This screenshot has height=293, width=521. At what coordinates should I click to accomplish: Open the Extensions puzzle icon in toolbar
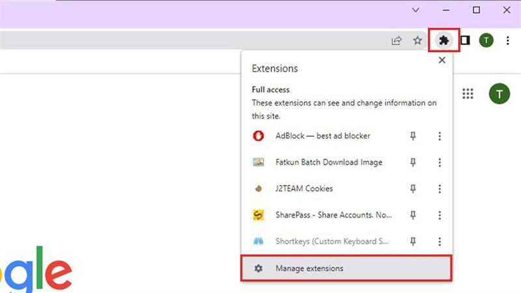pyautogui.click(x=444, y=40)
